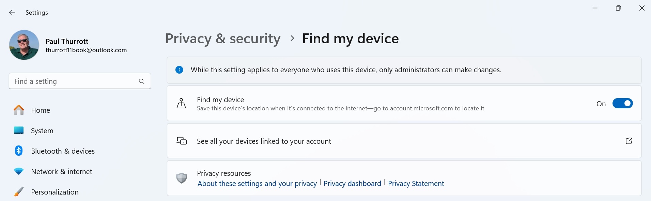Image resolution: width=651 pixels, height=201 pixels.
Task: Click the Home house icon
Action: 19,110
